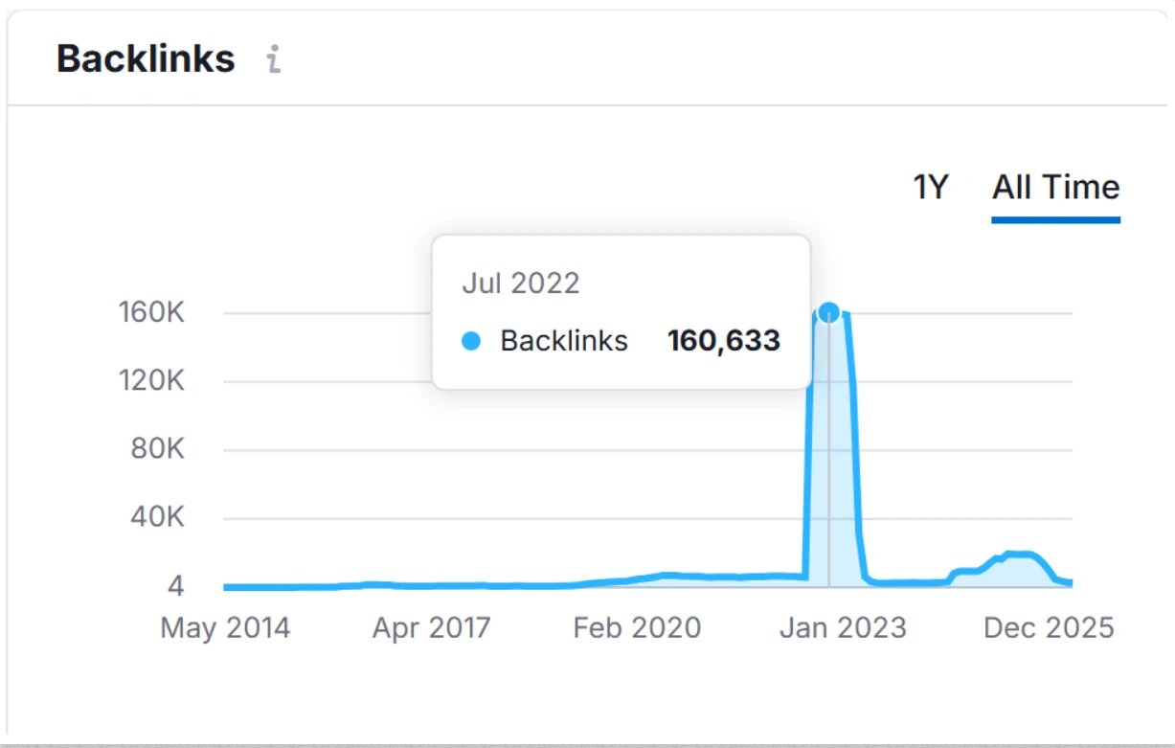Viewport: 1175px width, 748px height.
Task: Click the info icon beside Backlinks title
Action: tap(274, 59)
